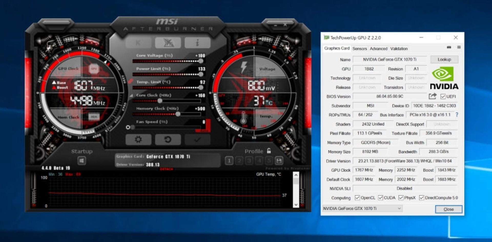Click the blue question mark beside Bus Interface
This screenshot has height=242, width=492.
(457, 115)
